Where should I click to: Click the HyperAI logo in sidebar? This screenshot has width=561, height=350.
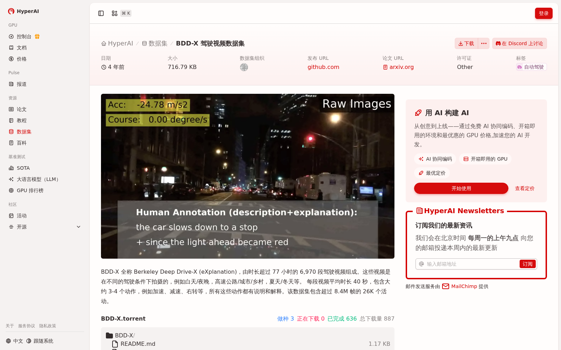23,11
